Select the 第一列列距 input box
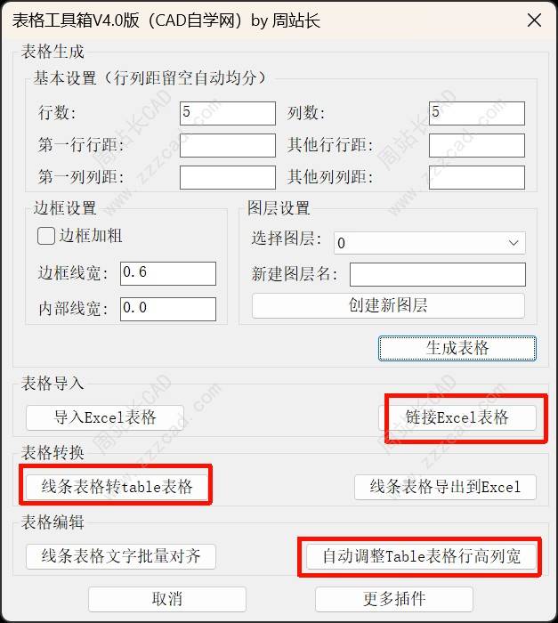558x623 pixels. [x=228, y=177]
